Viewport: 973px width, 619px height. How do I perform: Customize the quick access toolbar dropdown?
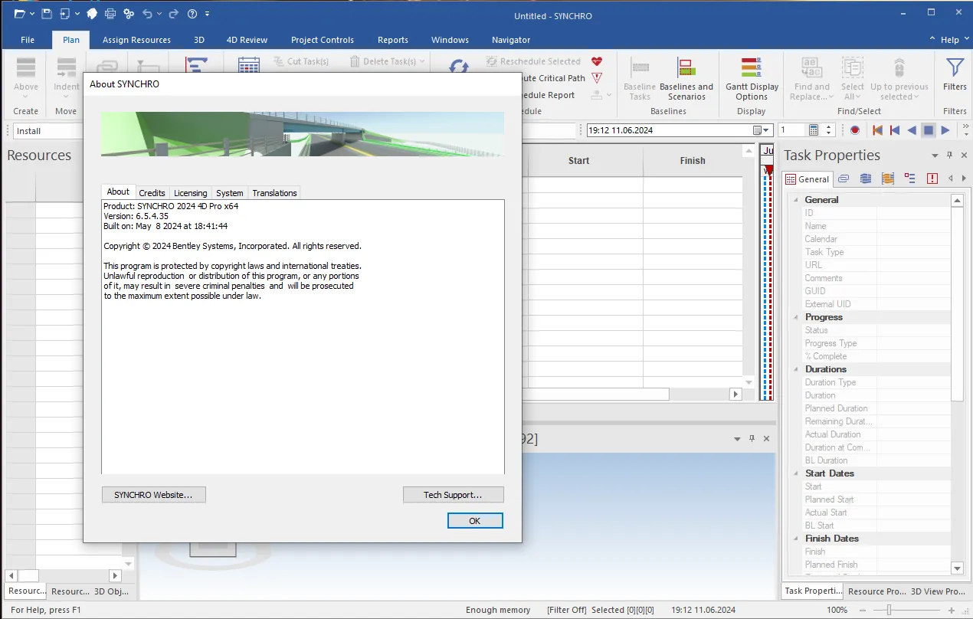207,14
